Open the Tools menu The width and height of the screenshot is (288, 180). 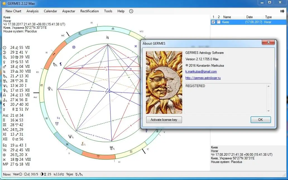point(108,11)
